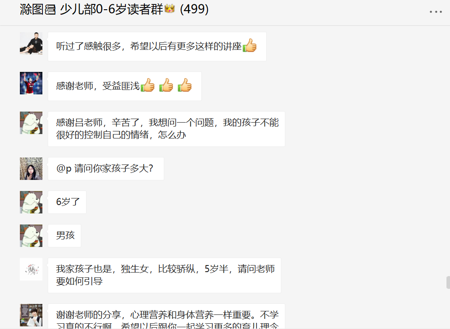This screenshot has height=329, width=450.
Task: Click bear avatar next to 6岁了
Action: coord(31,202)
